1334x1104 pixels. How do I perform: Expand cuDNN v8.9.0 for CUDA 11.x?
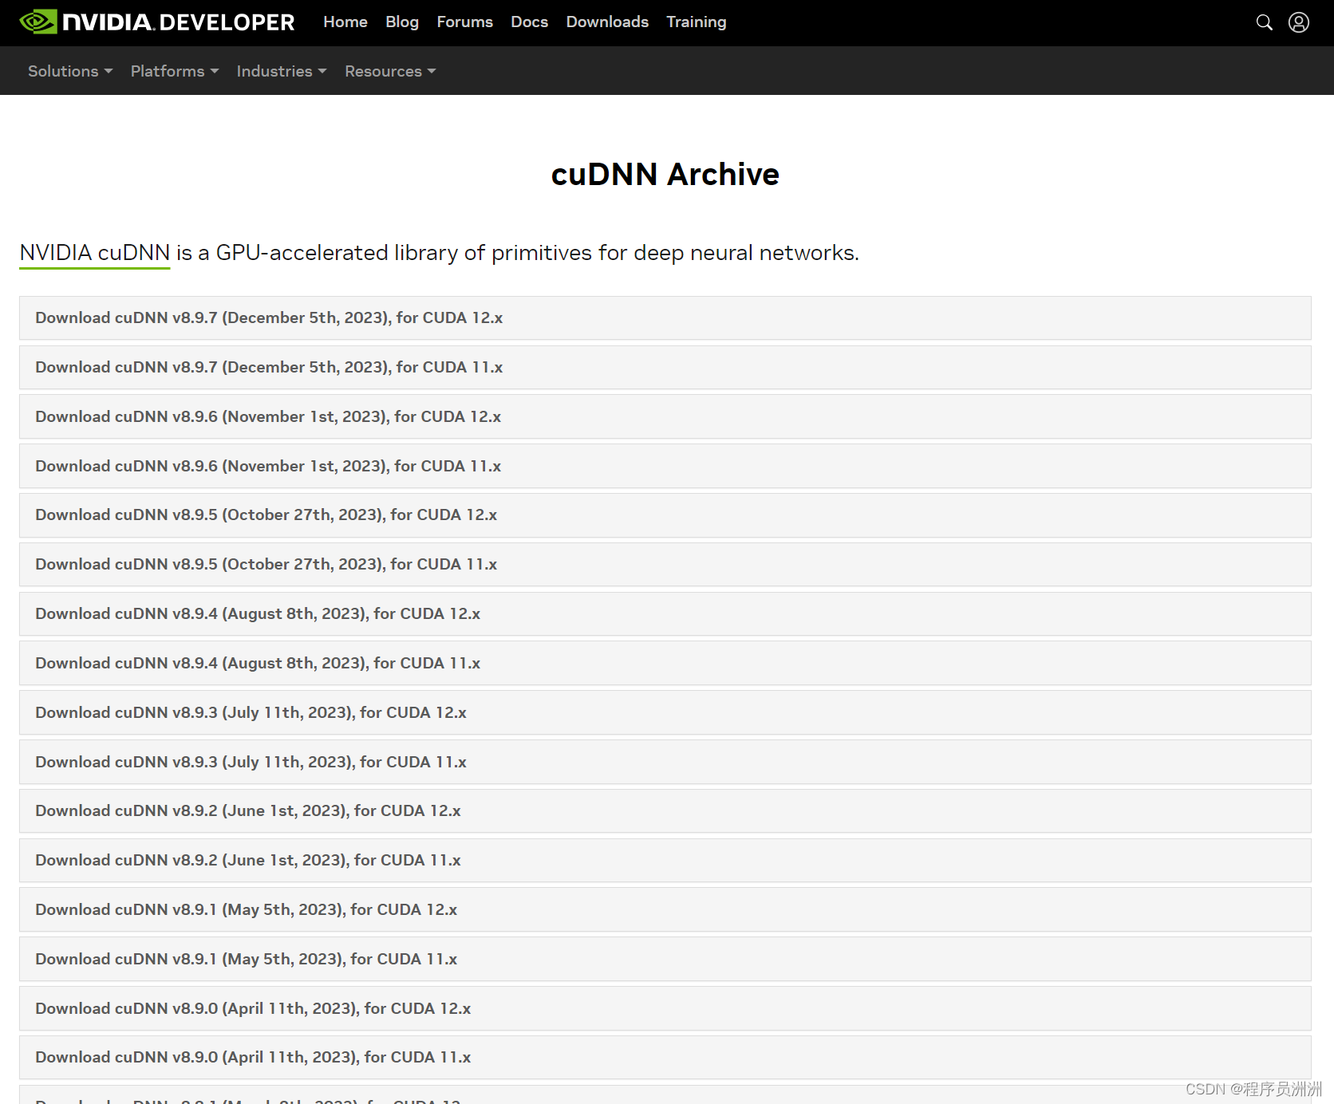pyautogui.click(x=665, y=1058)
